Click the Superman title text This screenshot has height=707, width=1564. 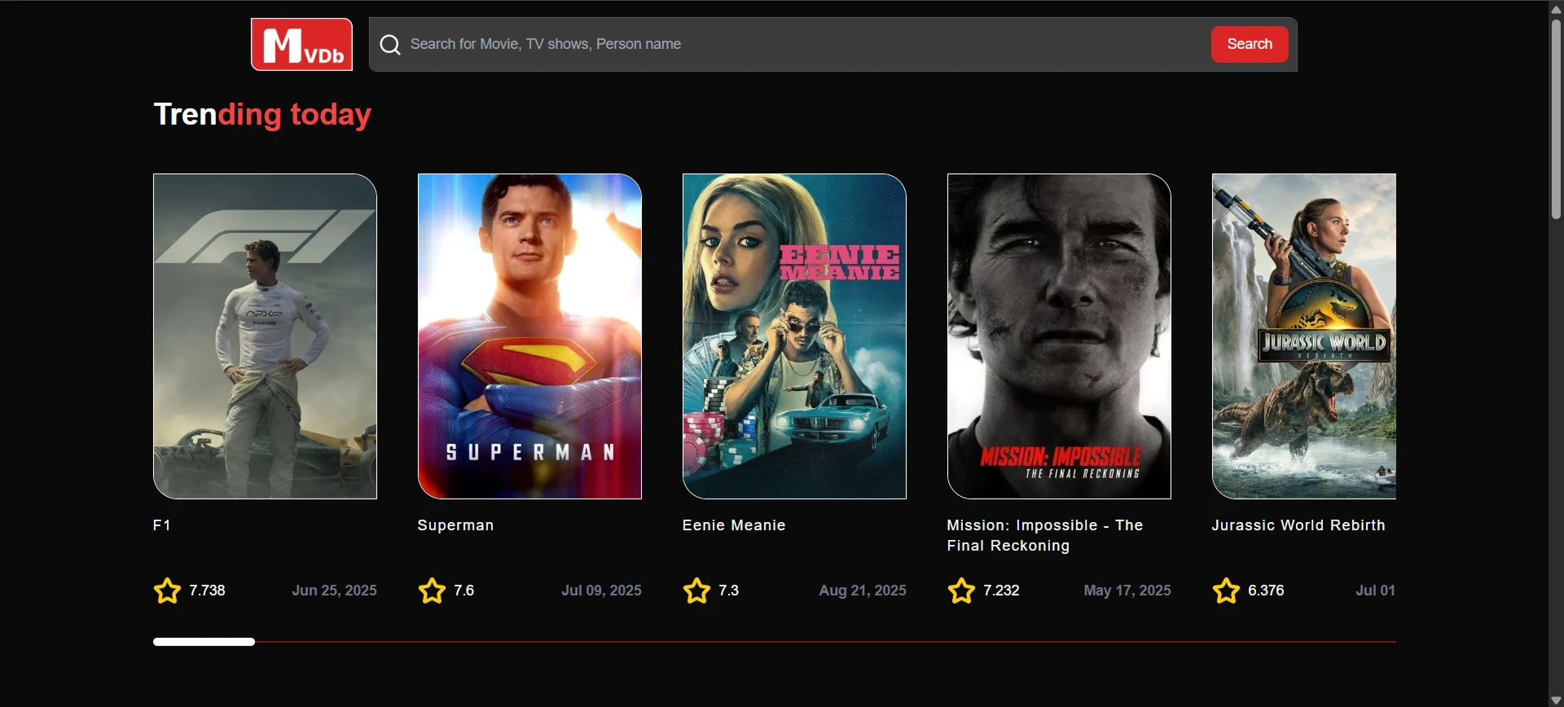[x=455, y=525]
